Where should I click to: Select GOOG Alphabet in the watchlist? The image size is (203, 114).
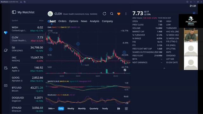pyautogui.click(x=27, y=79)
